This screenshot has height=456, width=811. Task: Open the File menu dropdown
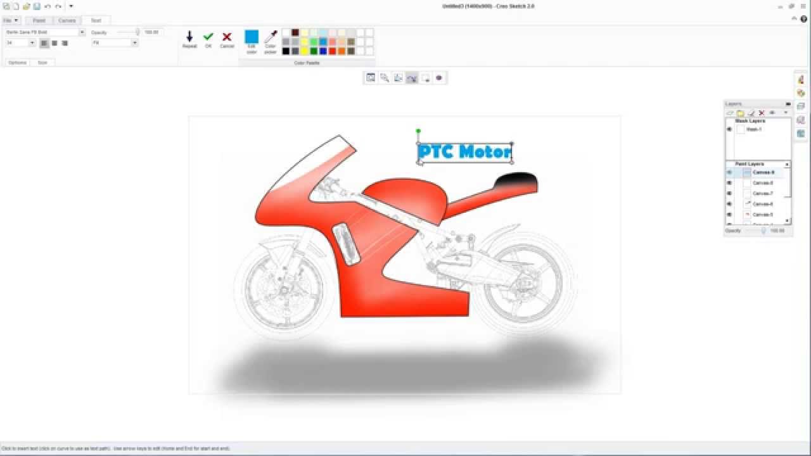(10, 20)
